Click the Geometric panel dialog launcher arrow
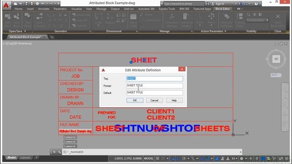Viewport: 292px width, 164px height. [x=90, y=31]
